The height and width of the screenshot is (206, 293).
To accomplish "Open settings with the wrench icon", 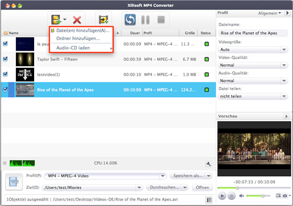I will tap(208, 164).
